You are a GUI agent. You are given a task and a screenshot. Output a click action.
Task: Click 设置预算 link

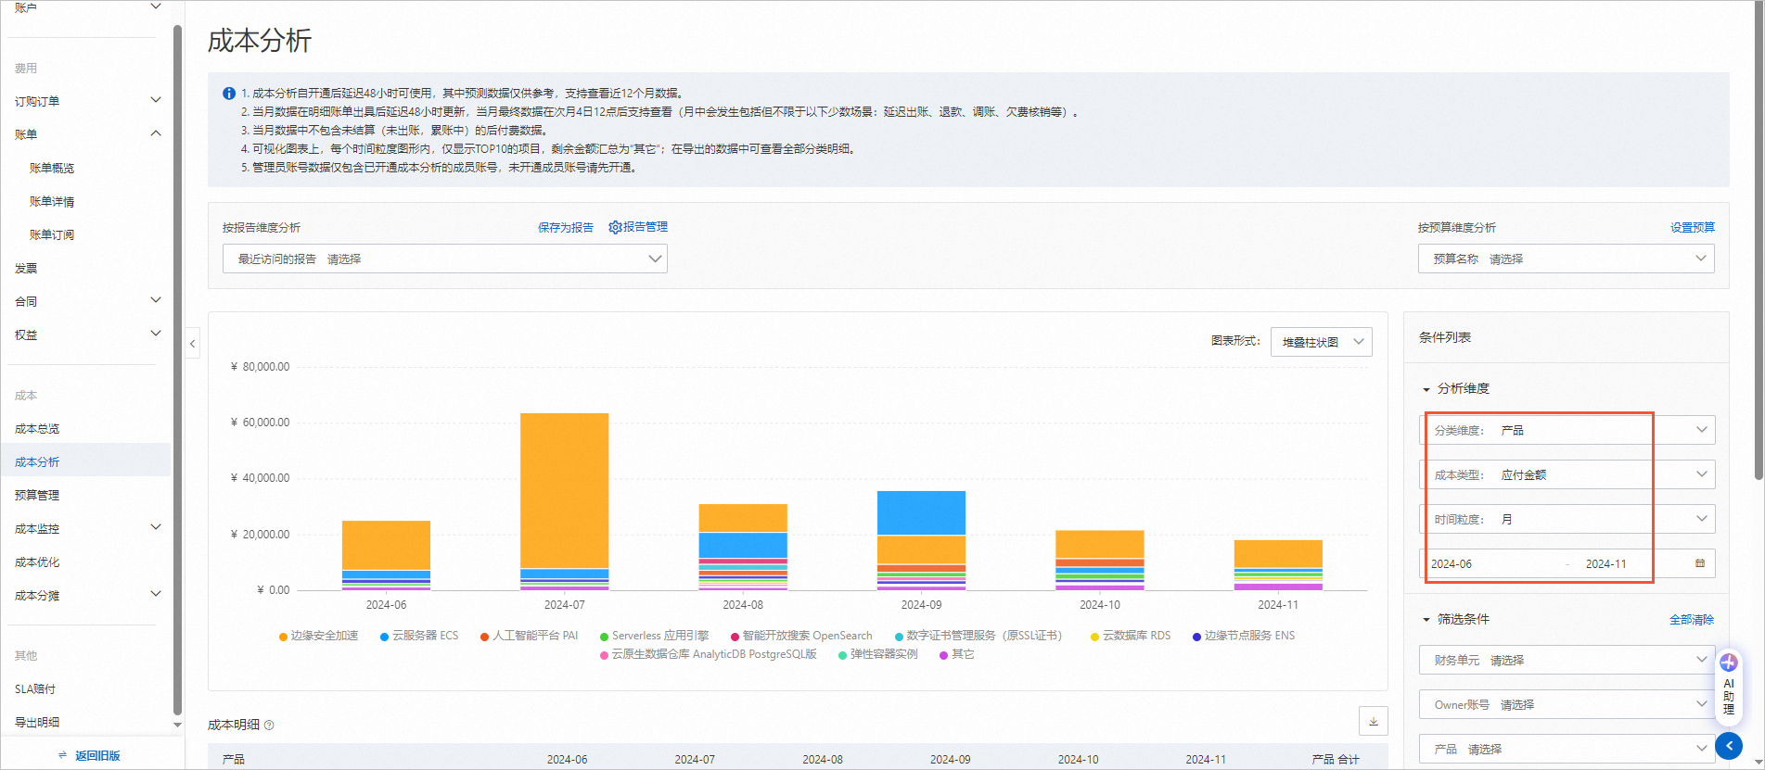coord(1693,228)
